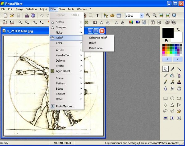Screen dimensions: 185x146
Task: Swap foreground and background colors
Action: tap(178, 29)
